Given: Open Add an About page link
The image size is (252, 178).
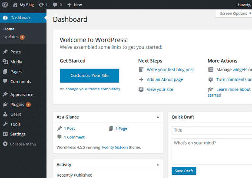Looking at the screenshot, I should tap(165, 79).
